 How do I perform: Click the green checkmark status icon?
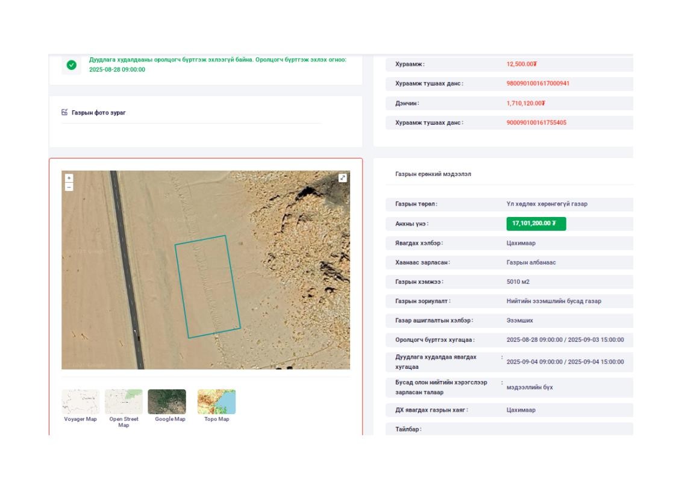(72, 65)
